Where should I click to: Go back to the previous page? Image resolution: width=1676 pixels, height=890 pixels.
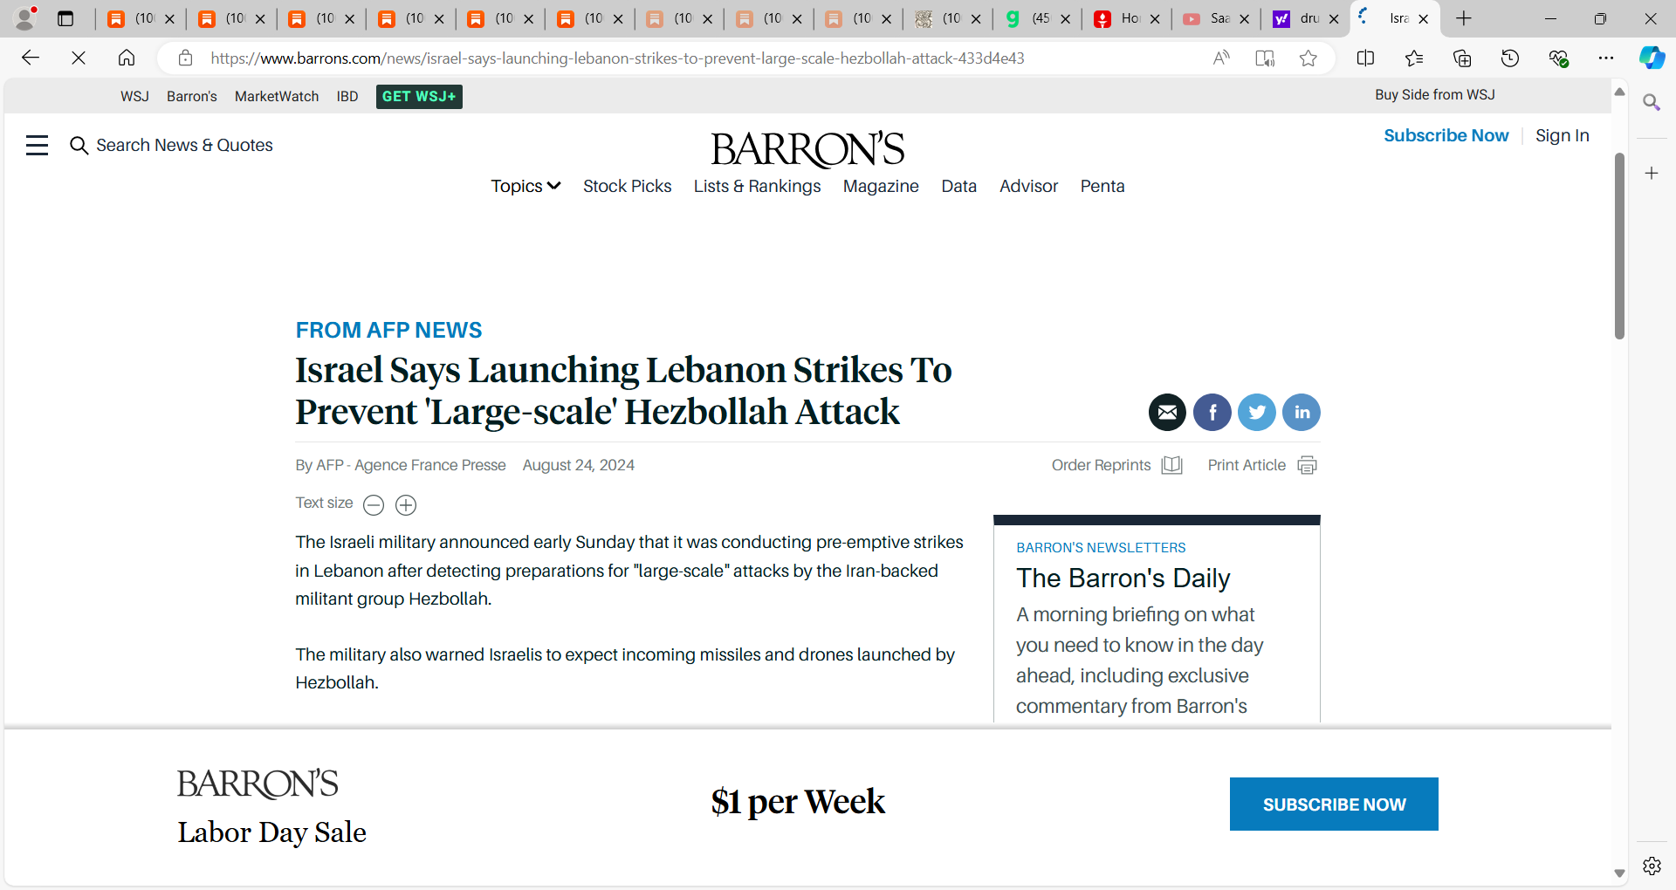click(x=31, y=58)
